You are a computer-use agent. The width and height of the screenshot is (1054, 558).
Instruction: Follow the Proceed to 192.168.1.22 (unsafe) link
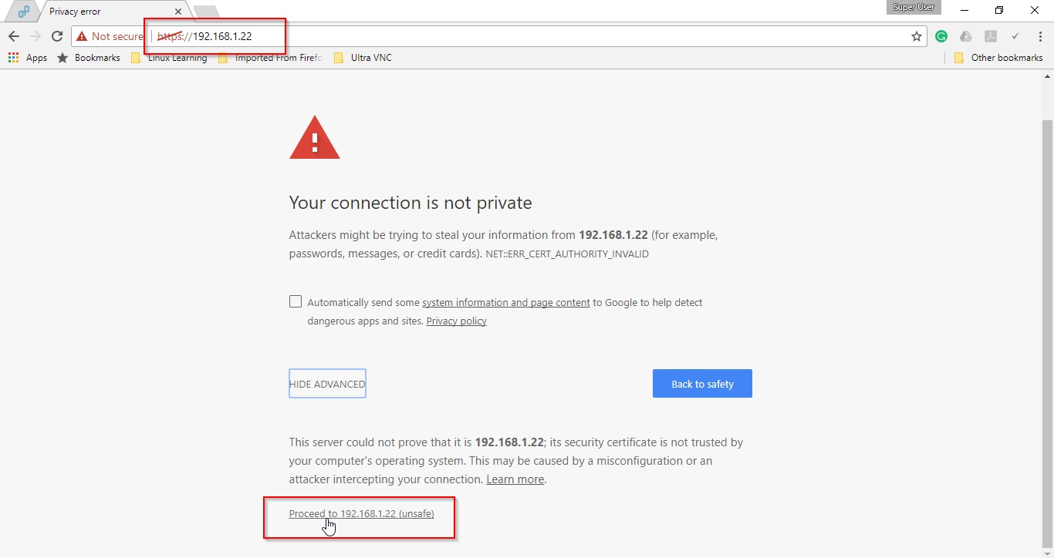[361, 514]
